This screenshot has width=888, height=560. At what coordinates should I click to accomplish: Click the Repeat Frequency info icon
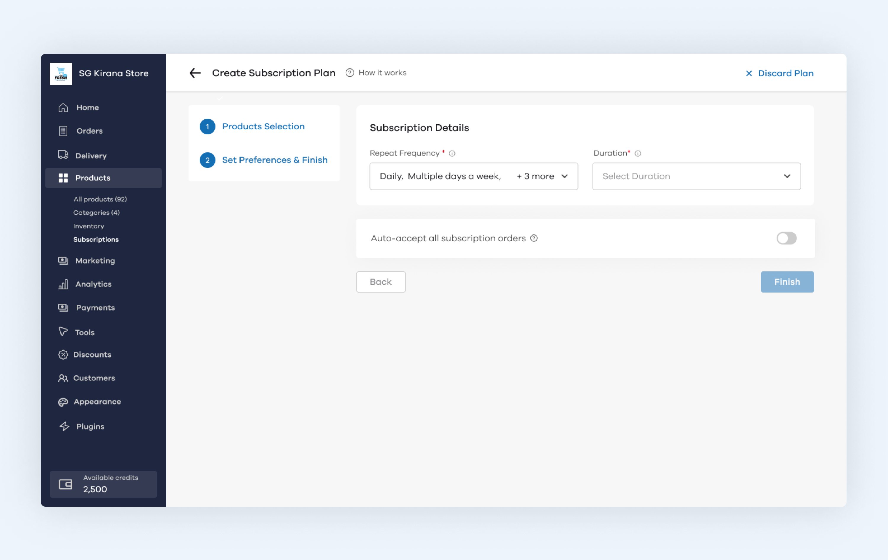point(452,153)
